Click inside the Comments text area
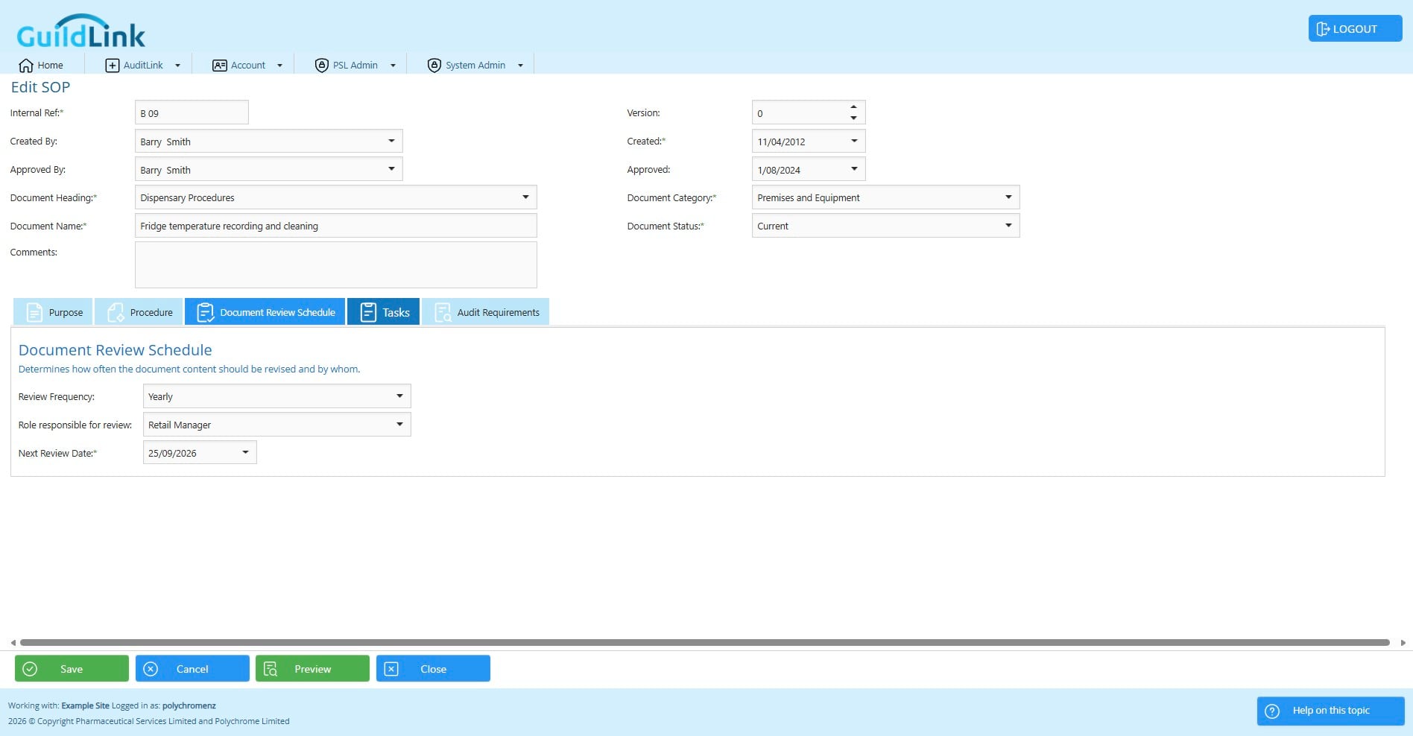The image size is (1413, 736). coord(335,264)
